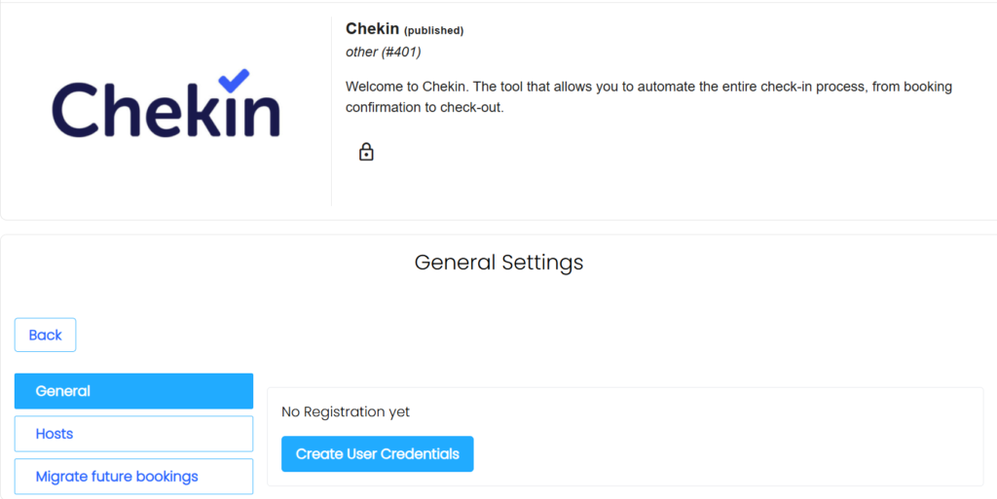The width and height of the screenshot is (997, 499).
Task: Click the No Registration yet message
Action: (346, 411)
